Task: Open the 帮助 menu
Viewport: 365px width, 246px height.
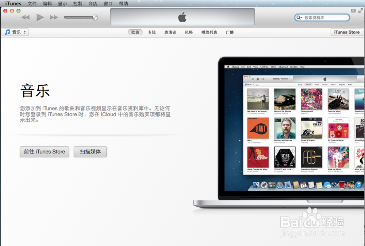Action: tap(123, 4)
